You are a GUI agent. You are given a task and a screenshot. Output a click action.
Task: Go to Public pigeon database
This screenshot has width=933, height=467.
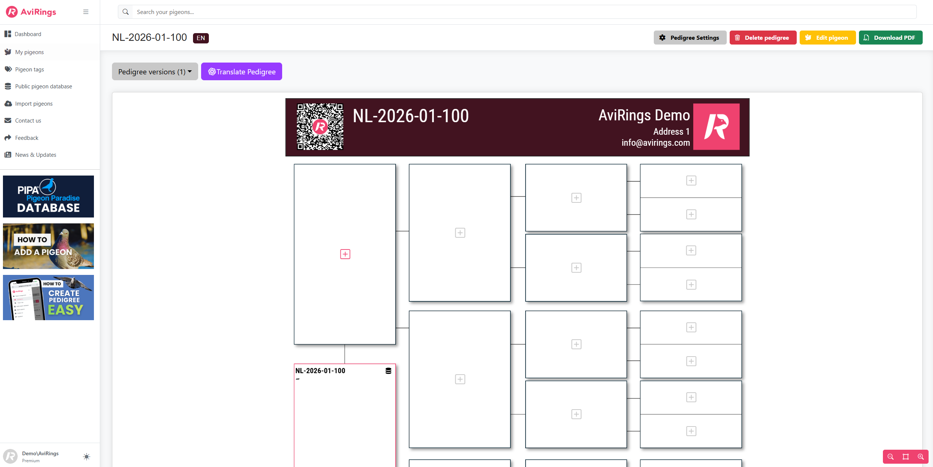click(43, 86)
